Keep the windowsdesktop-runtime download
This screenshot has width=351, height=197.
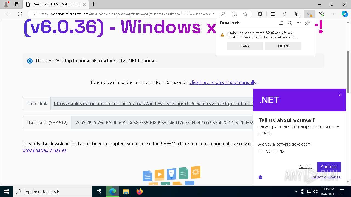pos(245,46)
